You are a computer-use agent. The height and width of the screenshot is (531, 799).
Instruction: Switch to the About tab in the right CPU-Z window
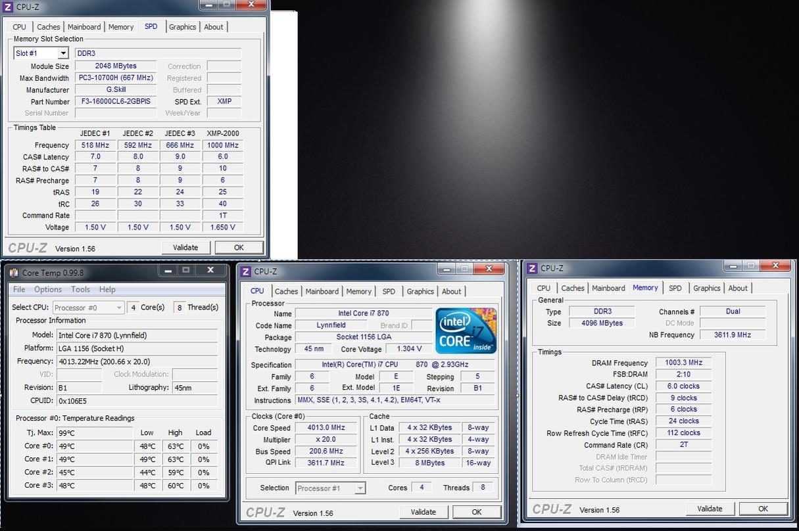tap(738, 288)
